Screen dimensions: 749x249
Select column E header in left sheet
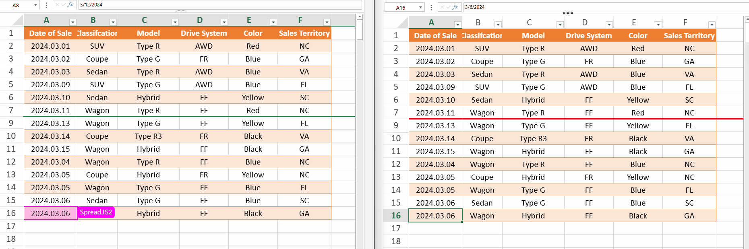pos(249,20)
